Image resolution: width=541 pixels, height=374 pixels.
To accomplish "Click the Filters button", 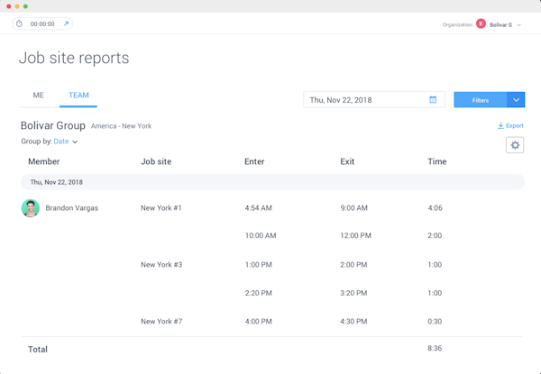I will [x=481, y=100].
